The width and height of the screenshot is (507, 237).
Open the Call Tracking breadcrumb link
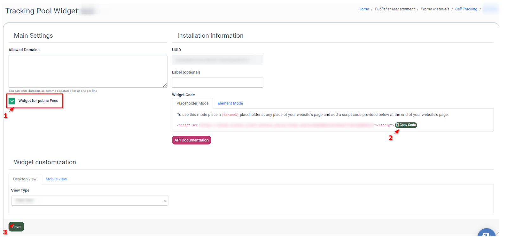pyautogui.click(x=466, y=9)
